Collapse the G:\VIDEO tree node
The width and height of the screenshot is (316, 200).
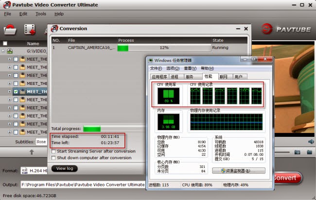point(3,51)
